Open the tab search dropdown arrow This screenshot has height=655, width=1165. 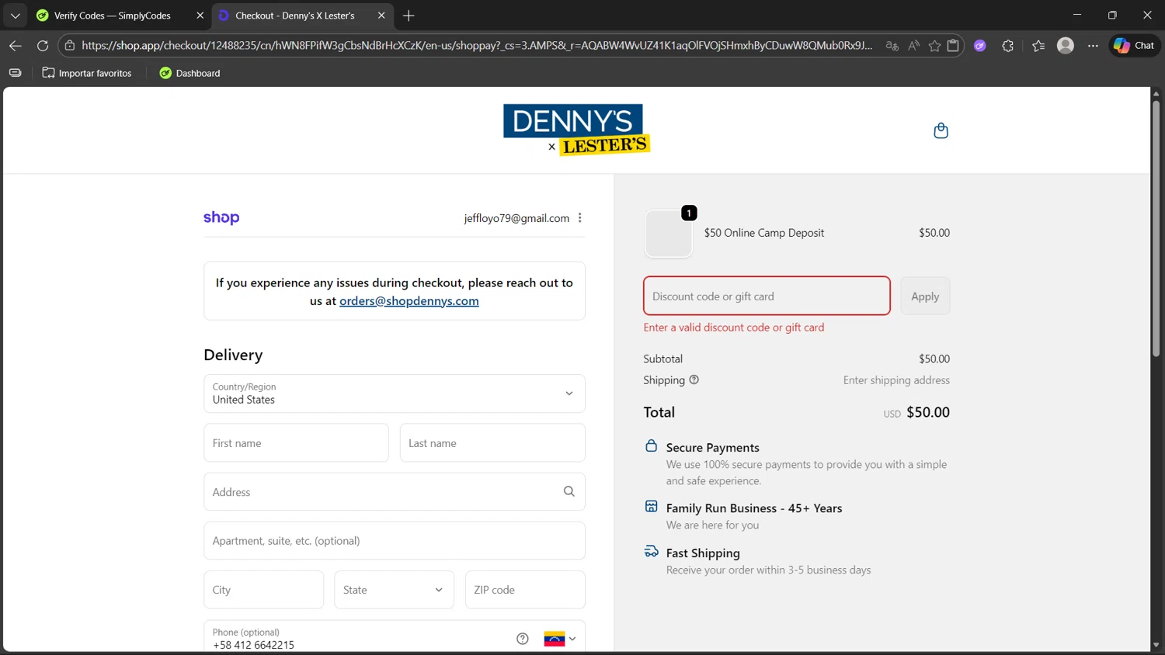click(15, 16)
